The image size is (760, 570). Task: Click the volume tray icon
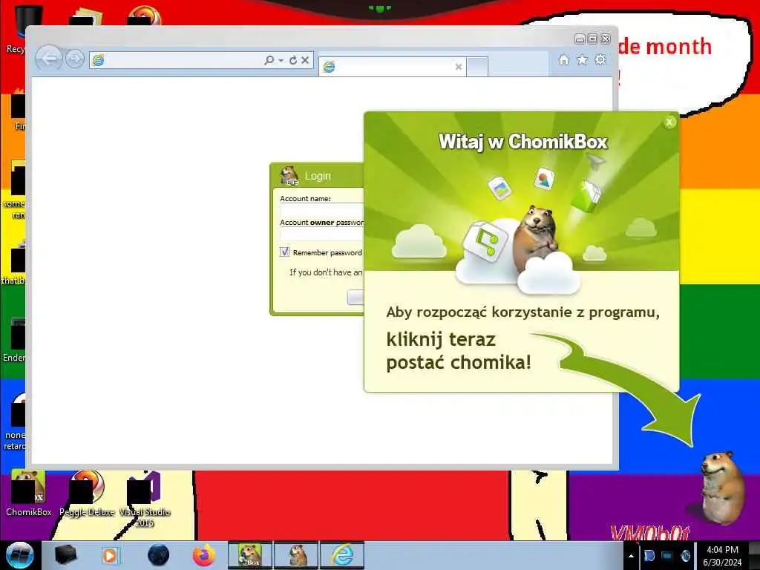point(685,555)
